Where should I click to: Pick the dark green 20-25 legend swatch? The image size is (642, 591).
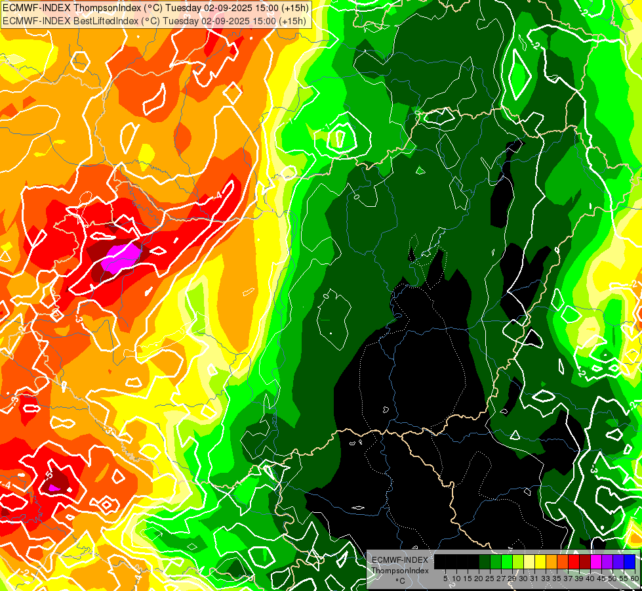(x=485, y=561)
